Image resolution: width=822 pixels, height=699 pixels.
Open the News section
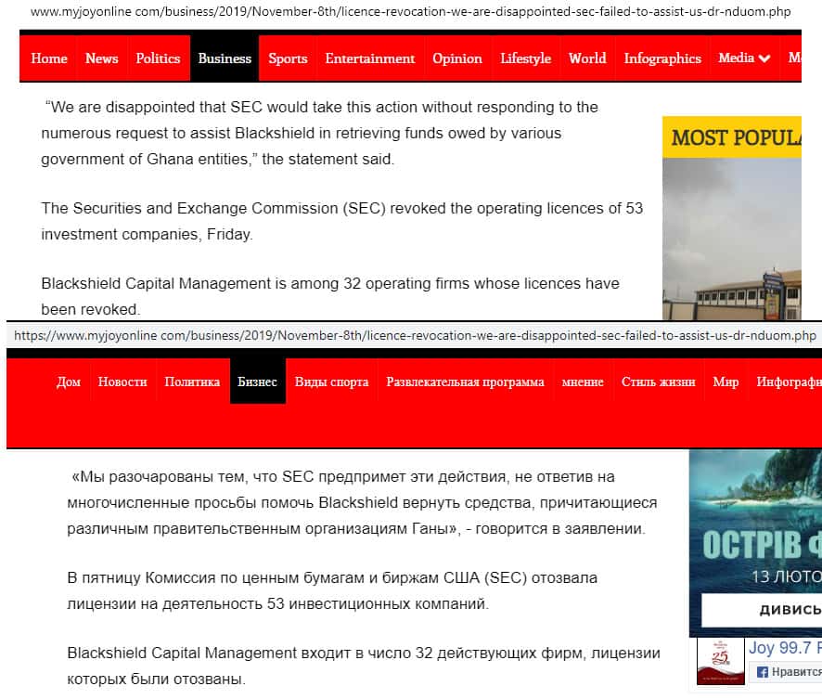coord(102,58)
